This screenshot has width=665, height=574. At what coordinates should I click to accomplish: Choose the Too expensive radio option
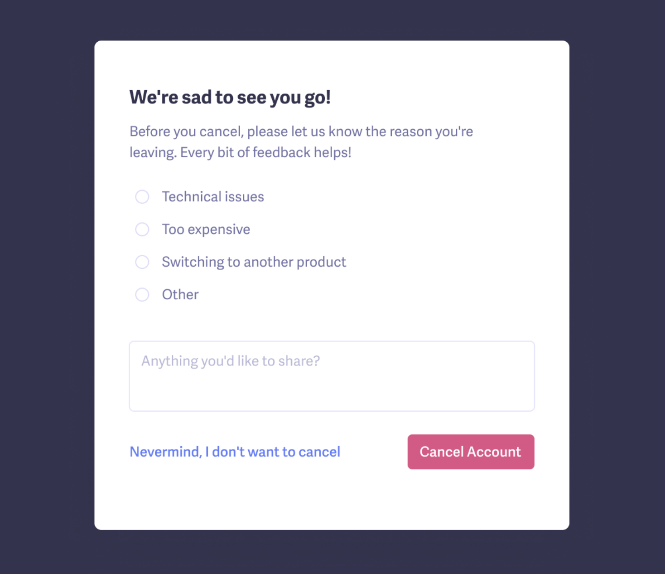click(x=142, y=229)
